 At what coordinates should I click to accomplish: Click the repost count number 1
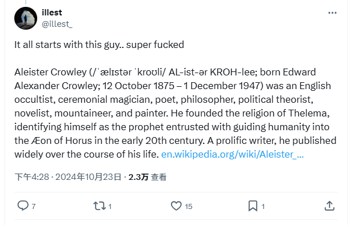point(110,206)
